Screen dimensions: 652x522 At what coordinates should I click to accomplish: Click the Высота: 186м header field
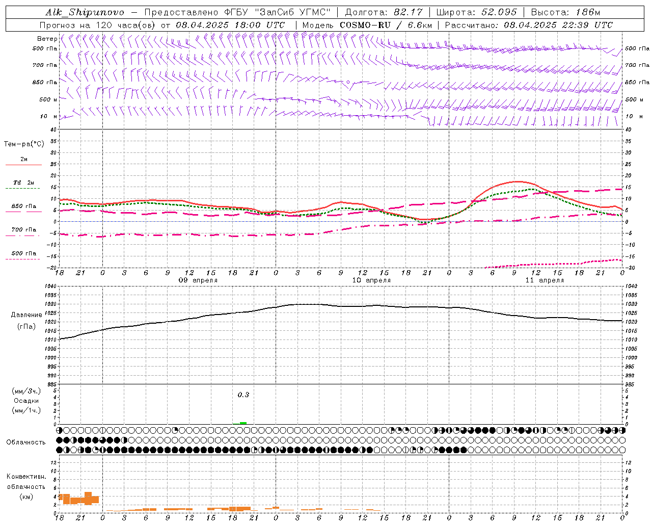tap(565, 12)
